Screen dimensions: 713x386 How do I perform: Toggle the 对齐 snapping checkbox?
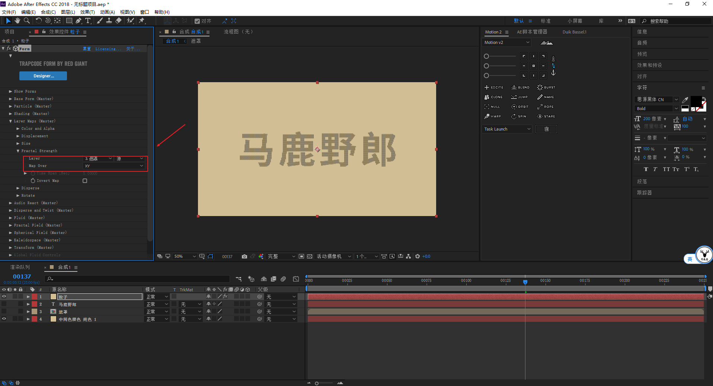click(197, 21)
